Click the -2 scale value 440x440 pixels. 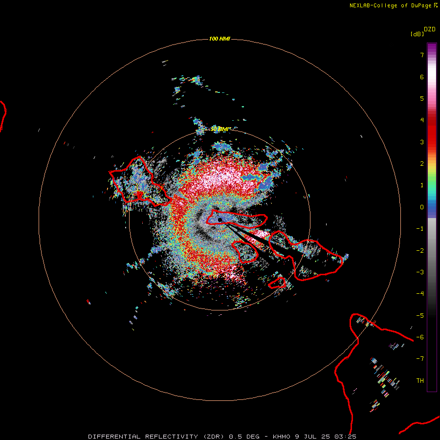420,251
